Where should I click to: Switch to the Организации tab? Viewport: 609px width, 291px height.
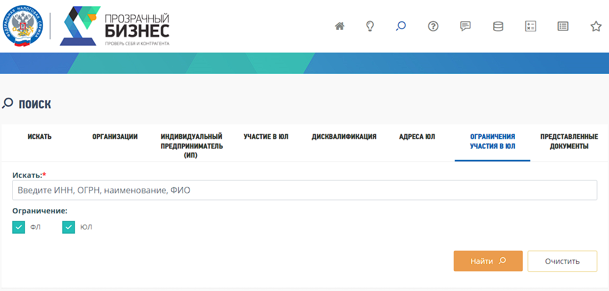[115, 136]
